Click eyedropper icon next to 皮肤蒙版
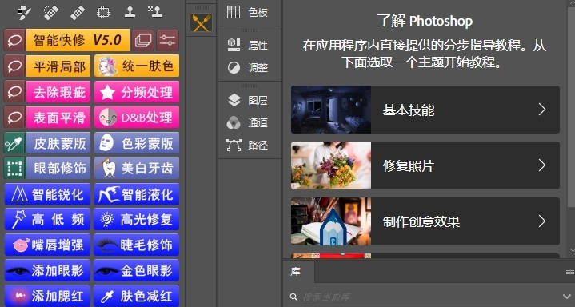The width and height of the screenshot is (575, 307). (14, 143)
